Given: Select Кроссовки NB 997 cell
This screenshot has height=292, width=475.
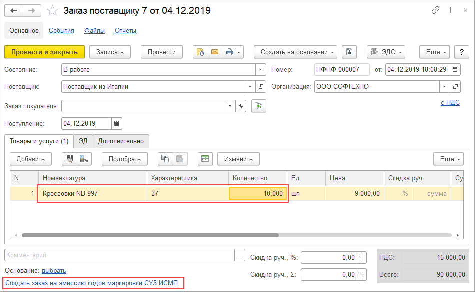Looking at the screenshot, I should (92, 193).
